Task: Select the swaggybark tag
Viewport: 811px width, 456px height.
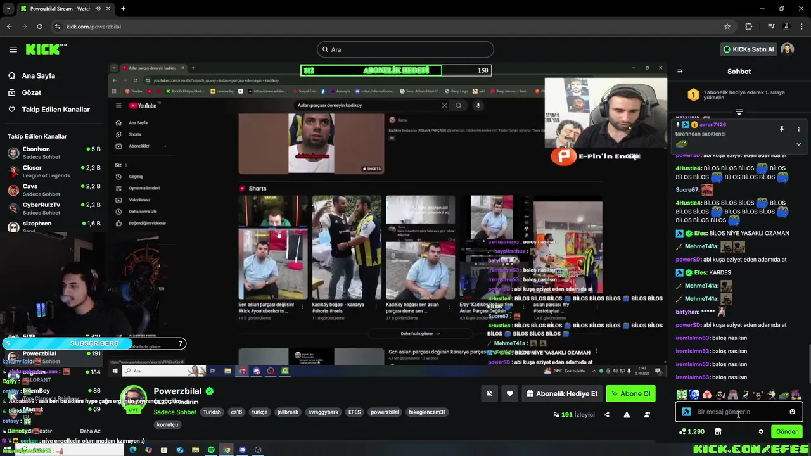Action: point(323,412)
